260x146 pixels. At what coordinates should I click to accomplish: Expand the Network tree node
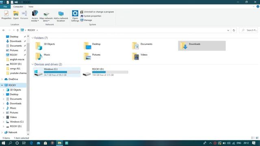coord(2,133)
